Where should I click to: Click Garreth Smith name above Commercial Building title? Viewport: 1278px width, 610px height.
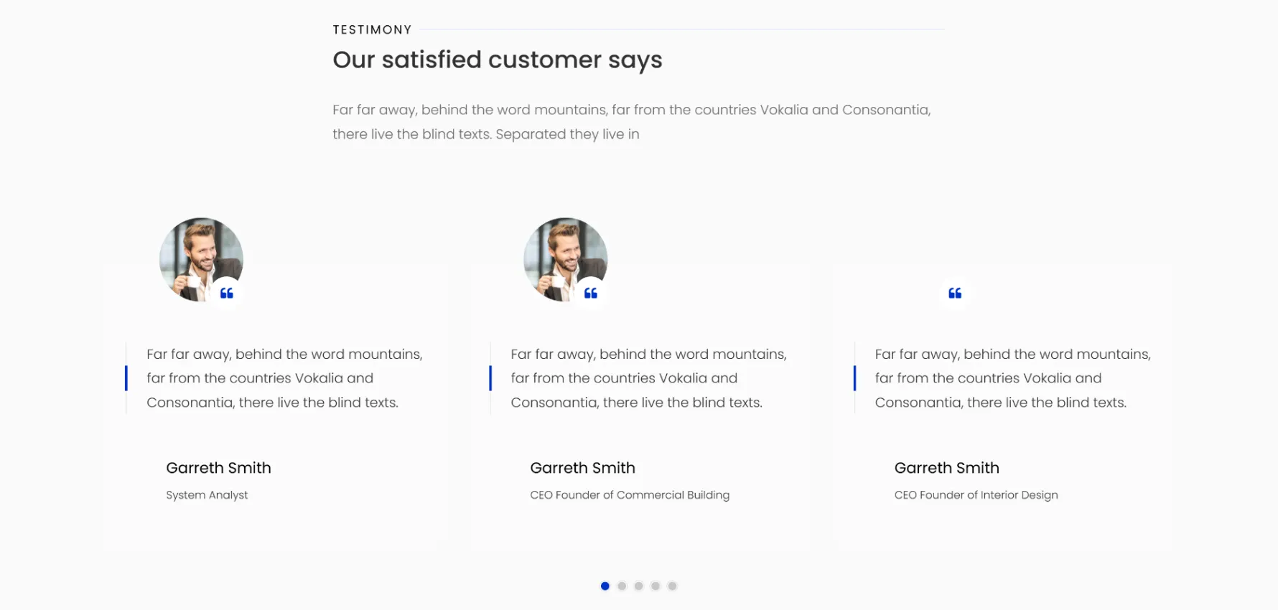point(583,468)
